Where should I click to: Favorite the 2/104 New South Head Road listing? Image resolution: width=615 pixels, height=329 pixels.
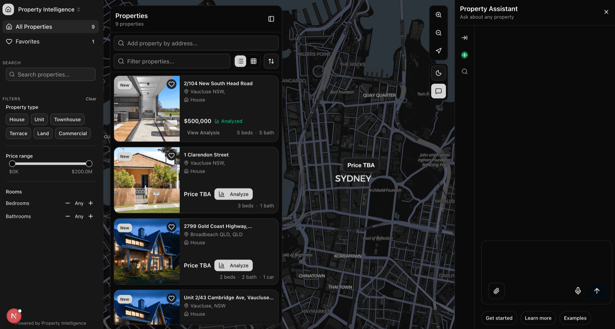pos(171,84)
